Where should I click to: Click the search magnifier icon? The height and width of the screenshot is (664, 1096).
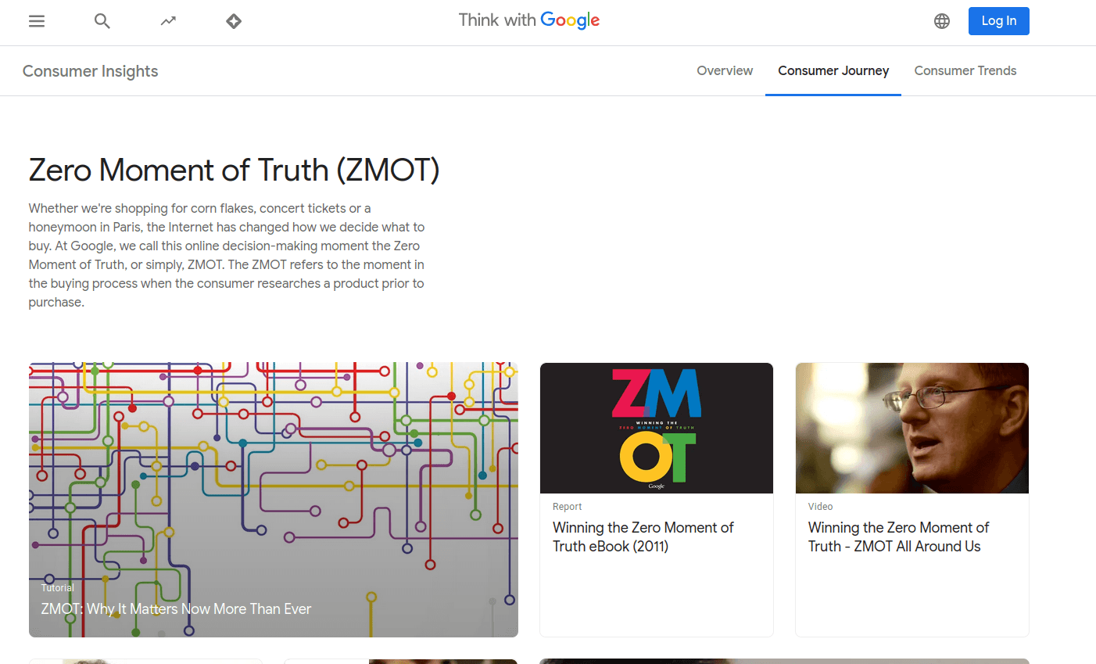[x=102, y=21]
